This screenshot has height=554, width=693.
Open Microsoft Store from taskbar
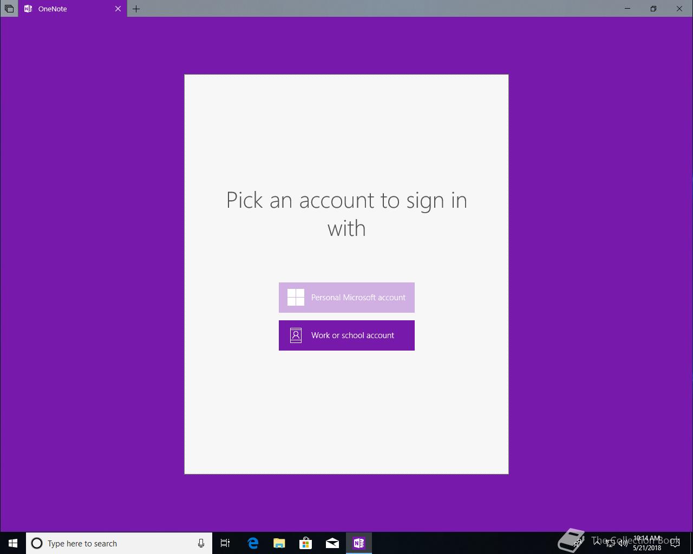pos(306,543)
